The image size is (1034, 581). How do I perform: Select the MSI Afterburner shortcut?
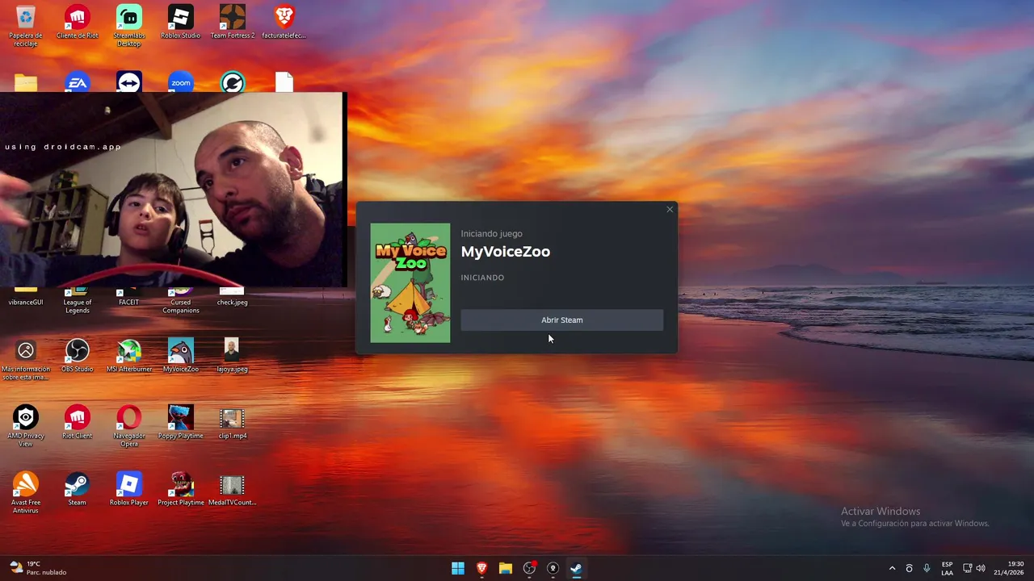pos(129,356)
